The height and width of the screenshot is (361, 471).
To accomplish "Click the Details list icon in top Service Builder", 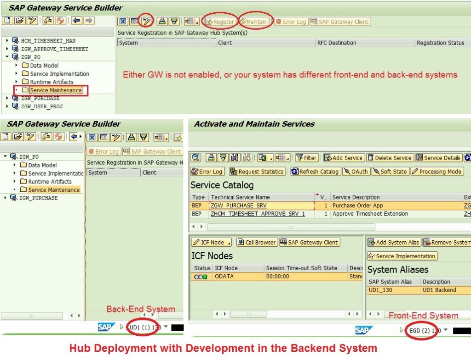I will click(135, 21).
